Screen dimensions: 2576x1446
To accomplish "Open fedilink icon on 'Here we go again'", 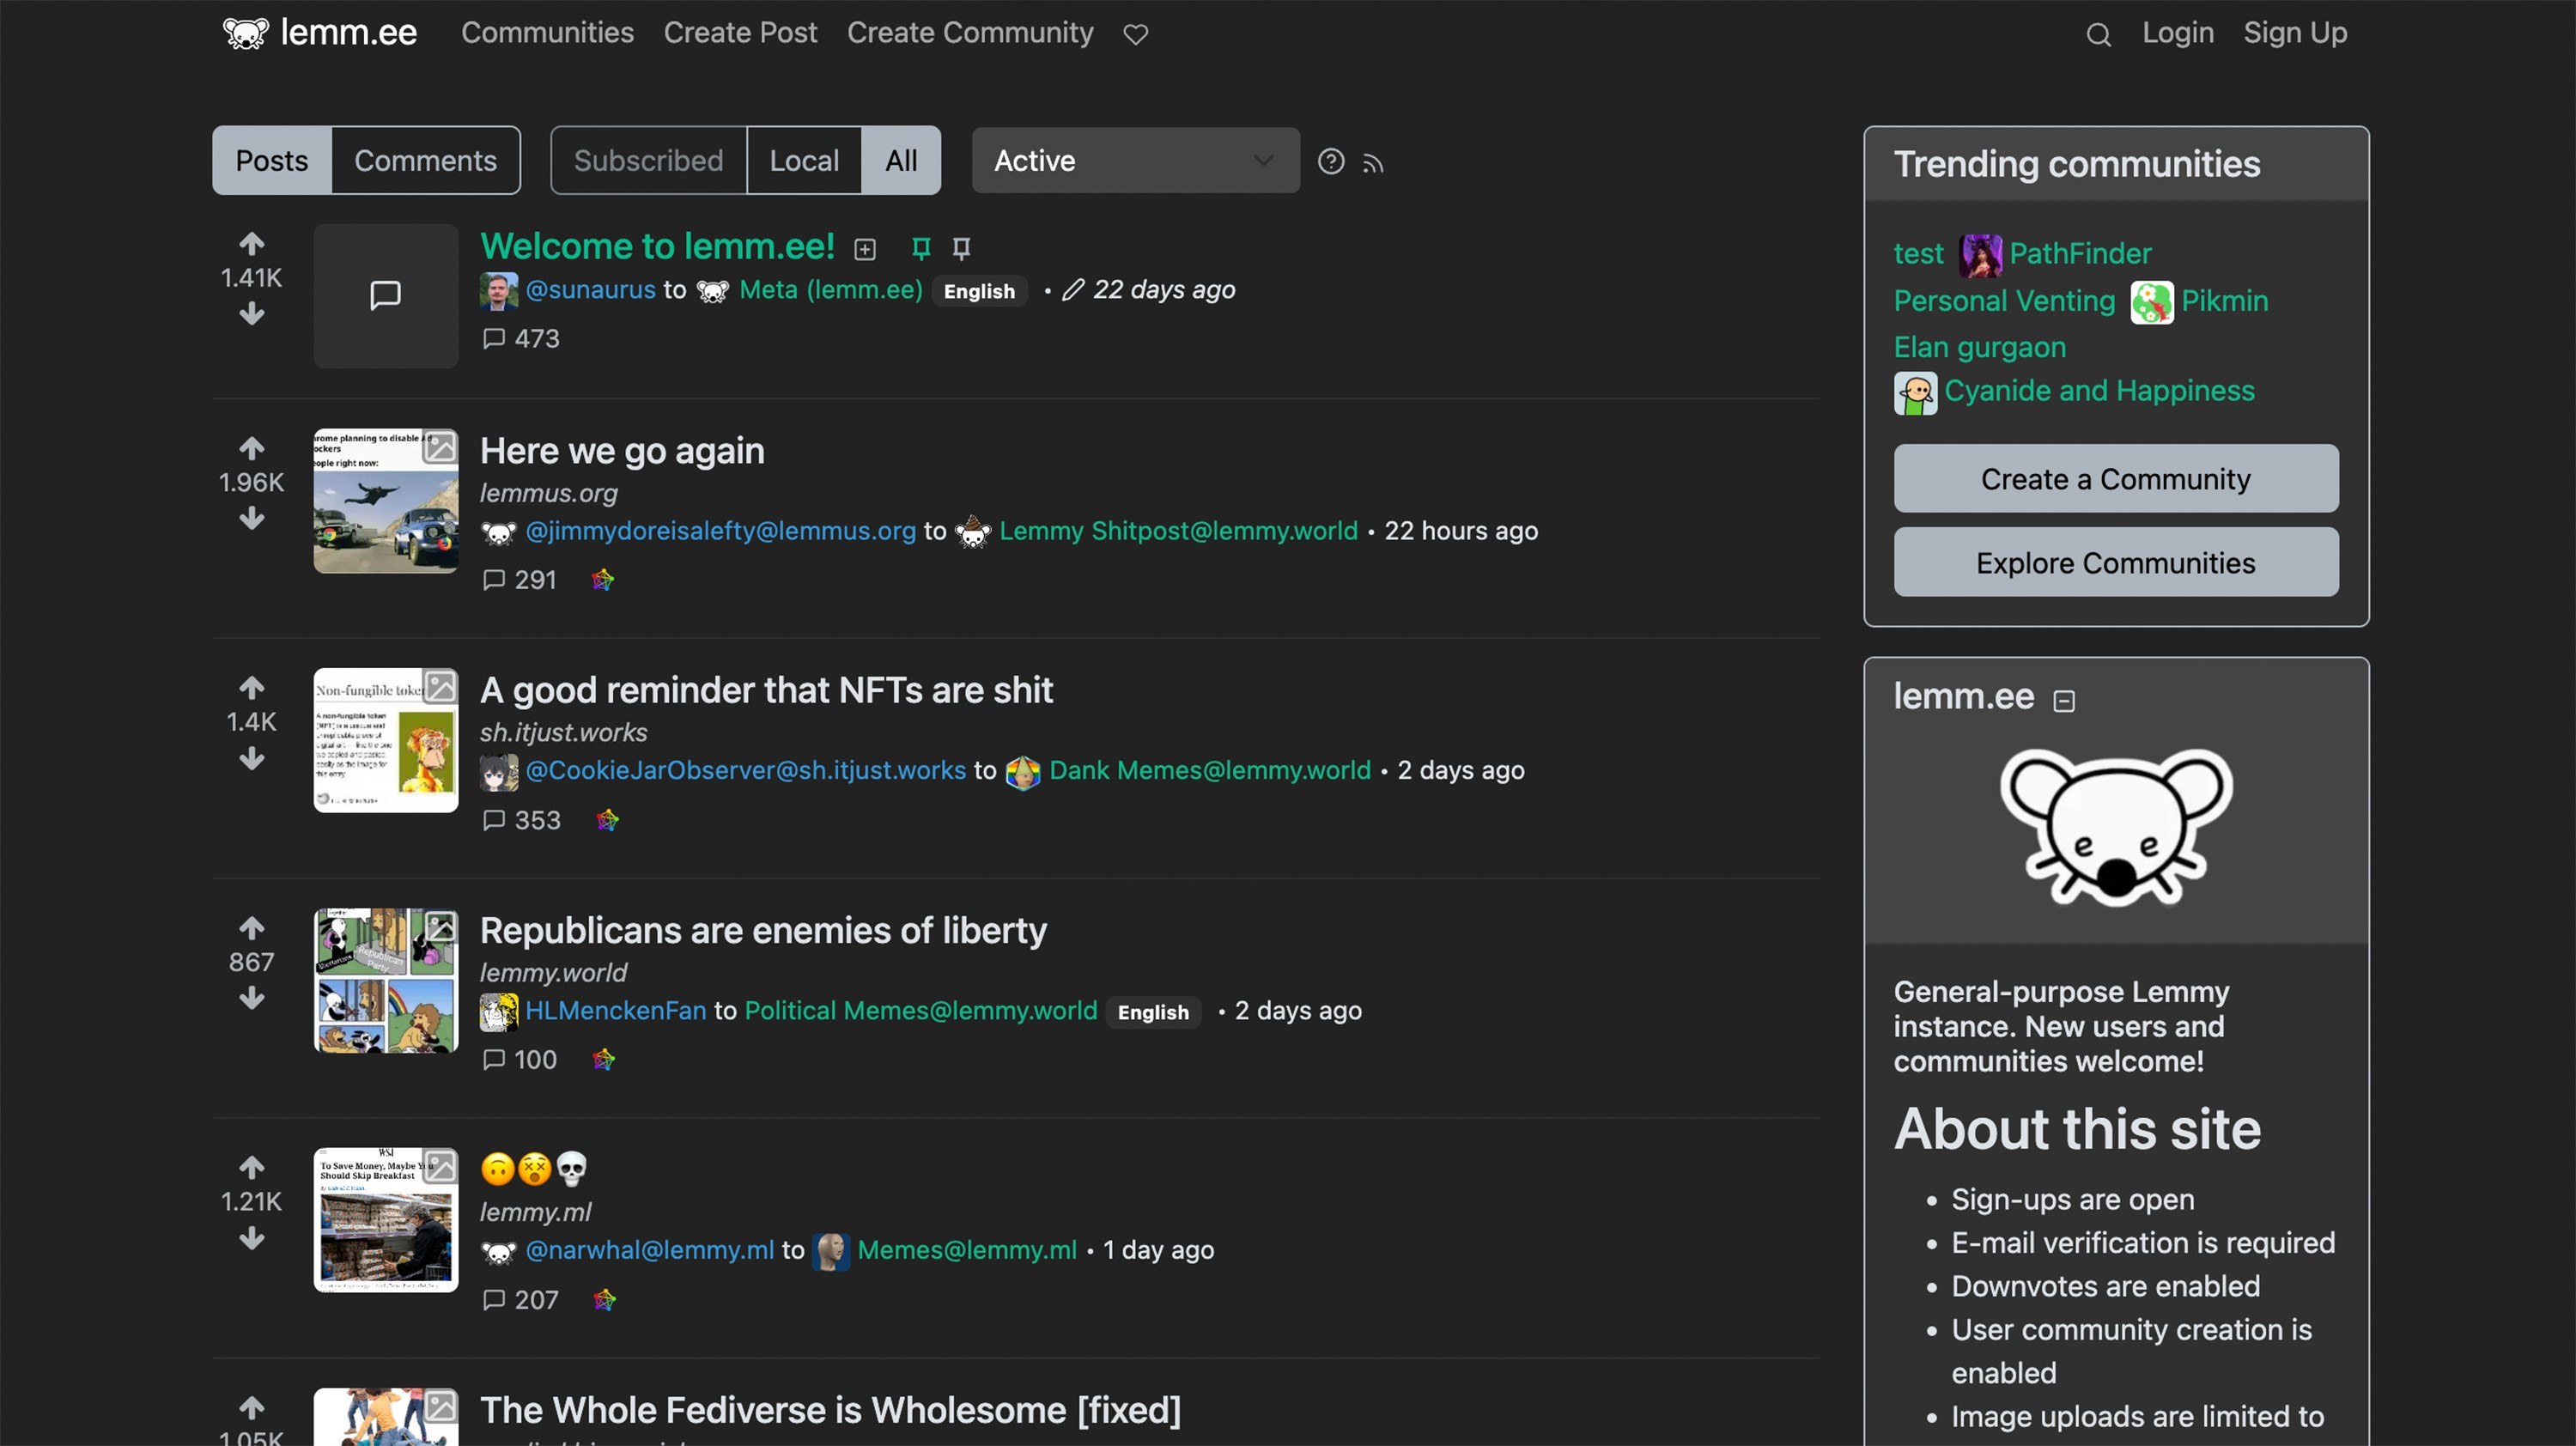I will coord(602,580).
